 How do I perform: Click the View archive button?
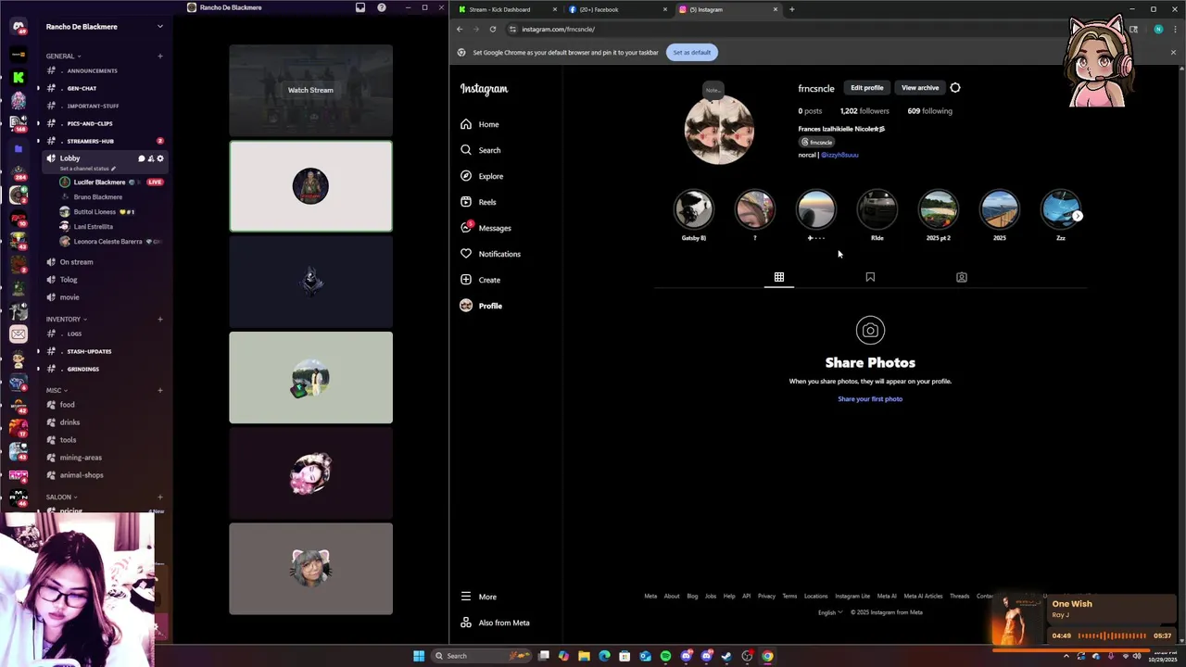pyautogui.click(x=920, y=88)
